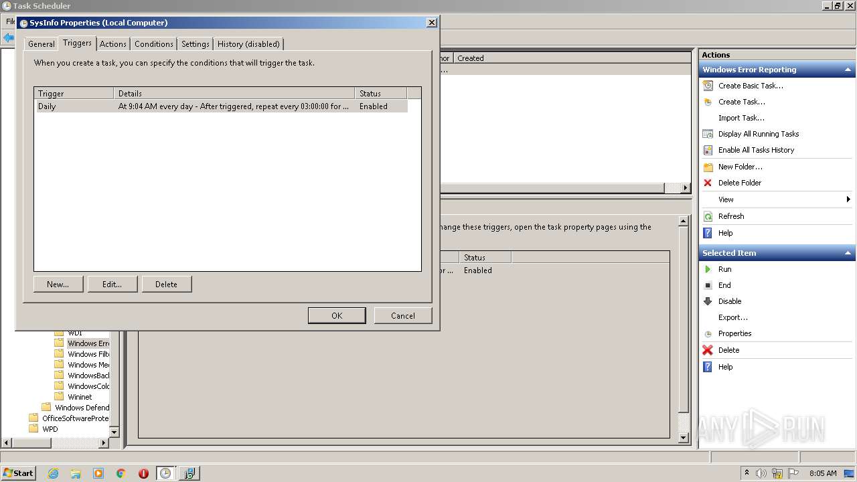
Task: Click the Refresh icon in Actions pane
Action: (x=708, y=216)
